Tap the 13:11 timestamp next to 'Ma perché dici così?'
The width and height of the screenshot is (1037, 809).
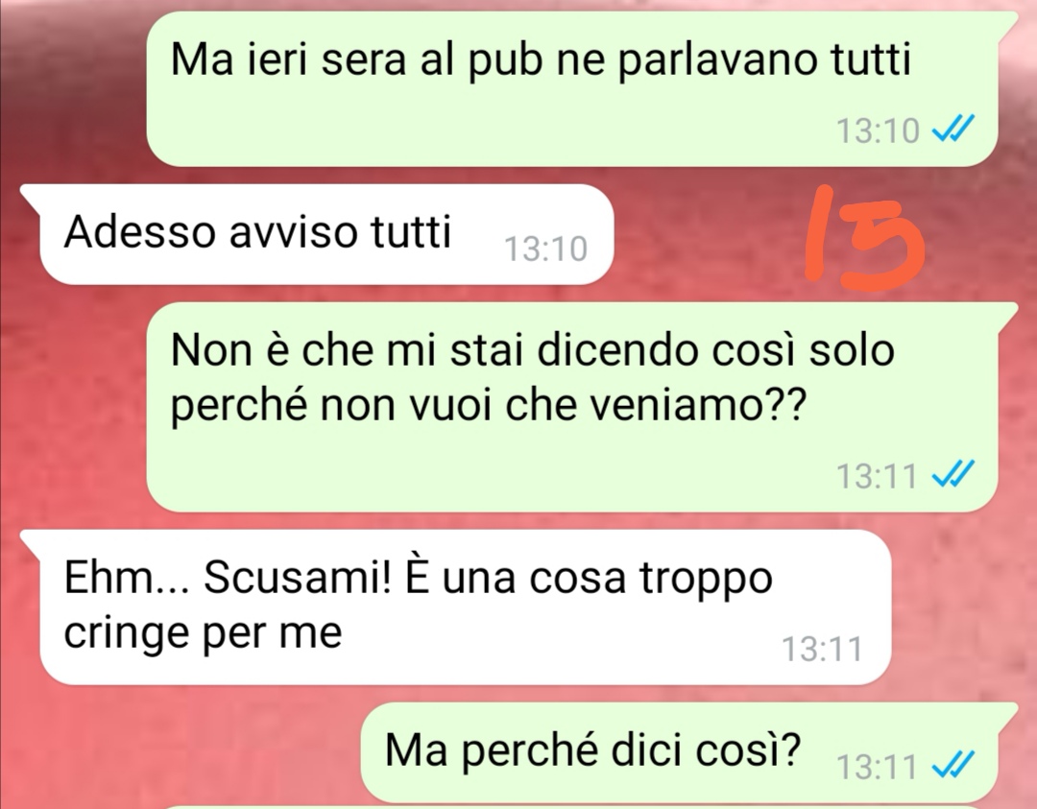(x=877, y=768)
